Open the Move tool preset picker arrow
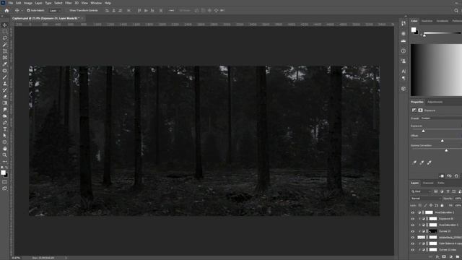Image resolution: width=462 pixels, height=260 pixels. (22, 11)
